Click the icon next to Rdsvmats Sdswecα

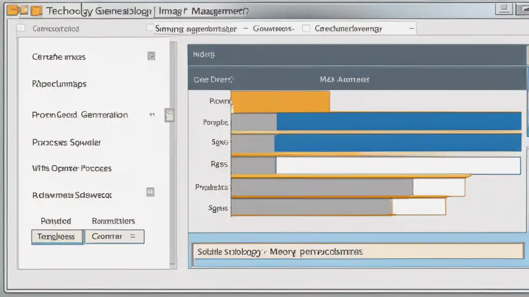click(x=150, y=191)
